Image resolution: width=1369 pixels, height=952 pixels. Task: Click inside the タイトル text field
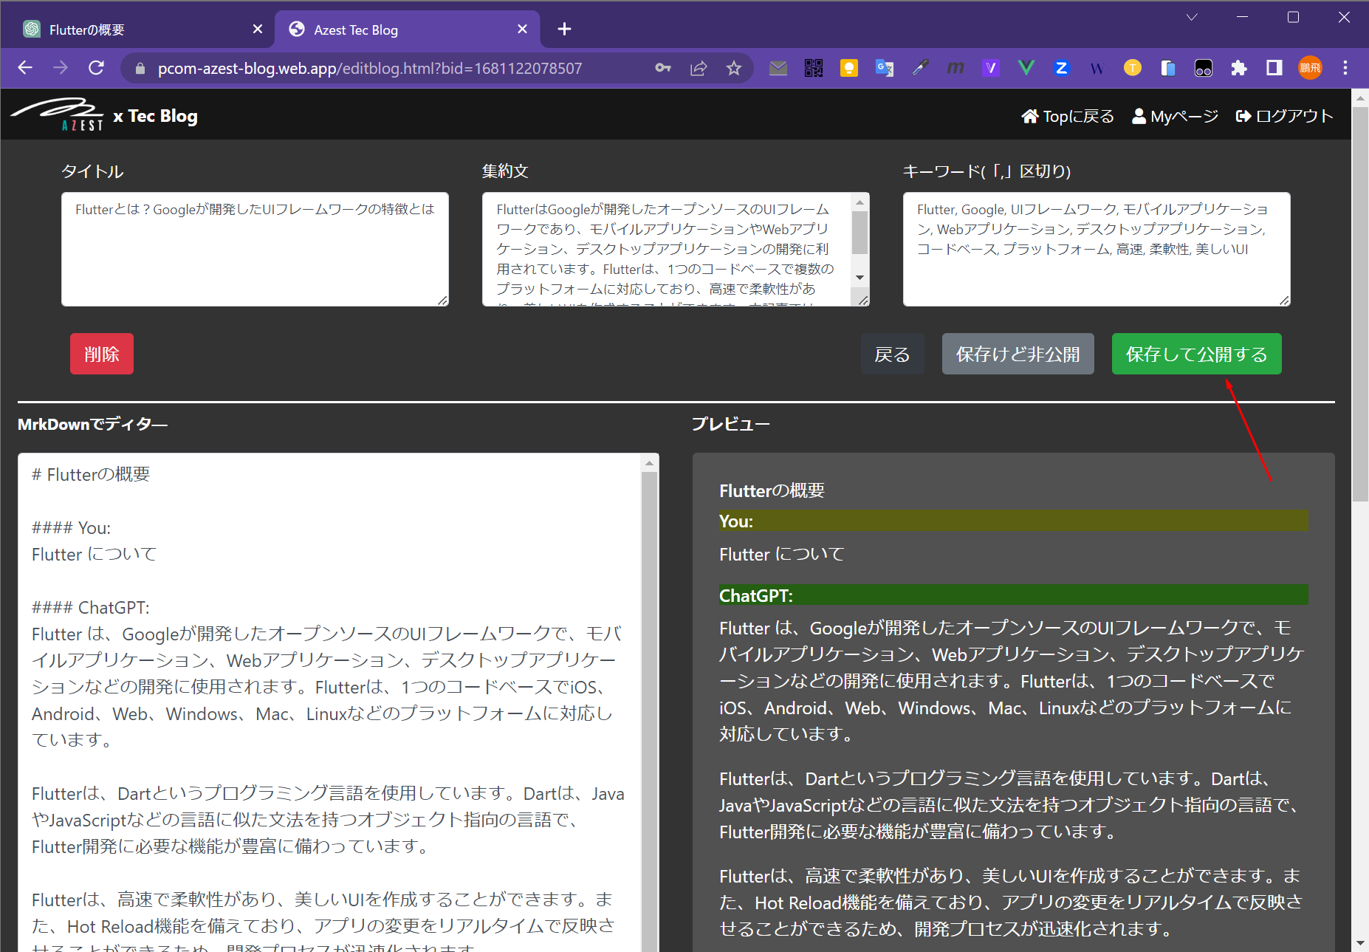[x=255, y=249]
